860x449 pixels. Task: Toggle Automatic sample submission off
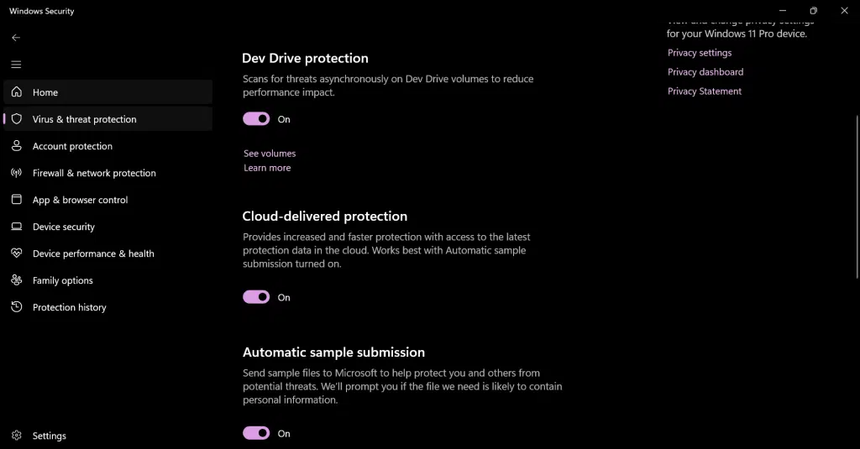click(x=256, y=433)
